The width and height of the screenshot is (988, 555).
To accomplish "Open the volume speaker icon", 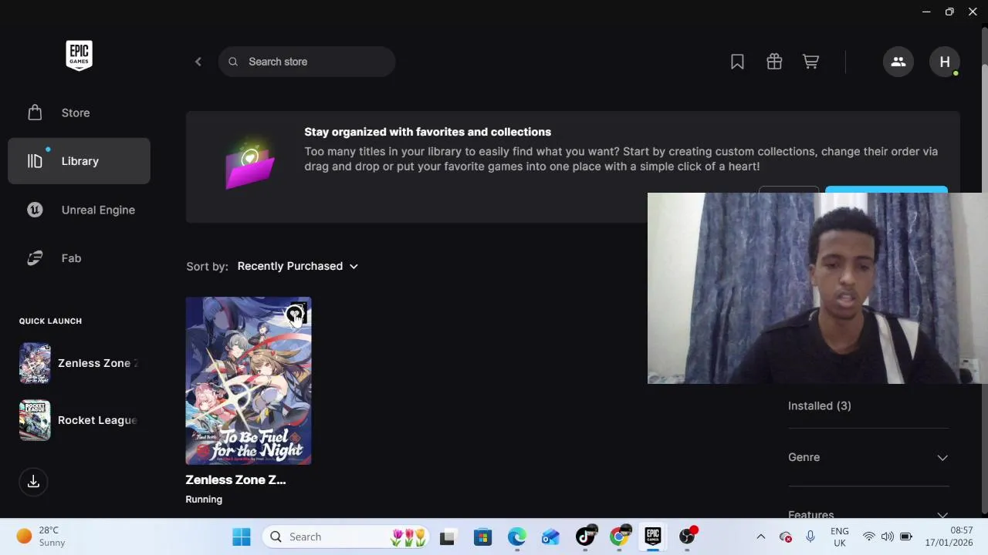I will pos(887,536).
